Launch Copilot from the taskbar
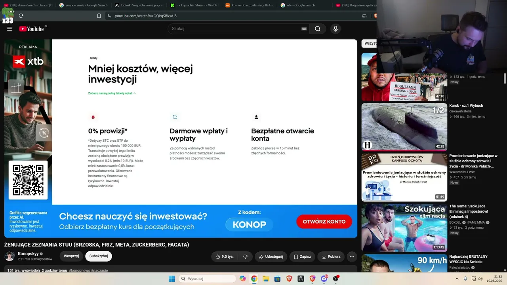The image size is (507, 285). pos(242,279)
